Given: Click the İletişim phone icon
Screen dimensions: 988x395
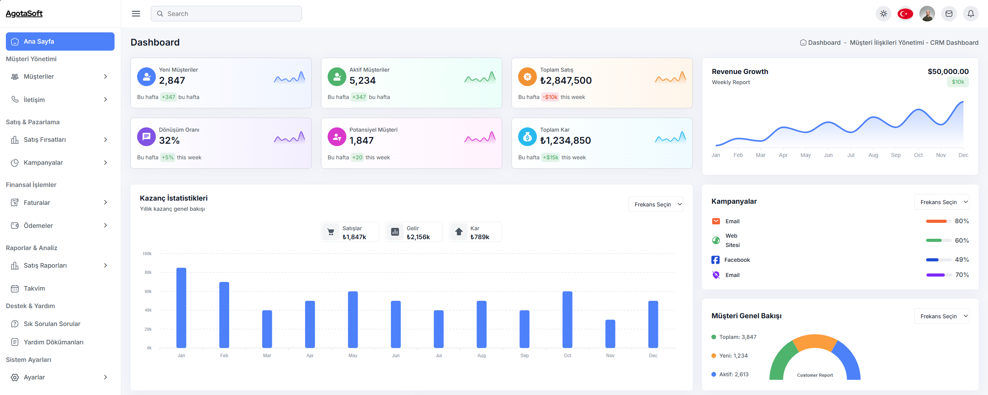Looking at the screenshot, I should [x=15, y=100].
